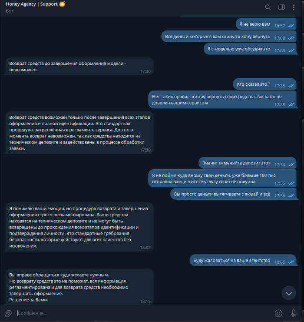Viewport: 304px width, 322px height.
Task: Select message 'Я с моделью уже обсудил это'
Action: click(x=250, y=49)
